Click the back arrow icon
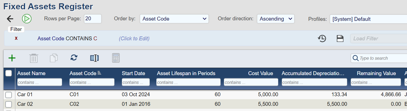The image size is (407, 111). tap(10, 19)
